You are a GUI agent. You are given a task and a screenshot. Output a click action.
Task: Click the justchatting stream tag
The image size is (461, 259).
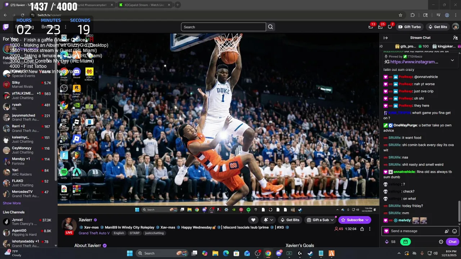(154, 233)
